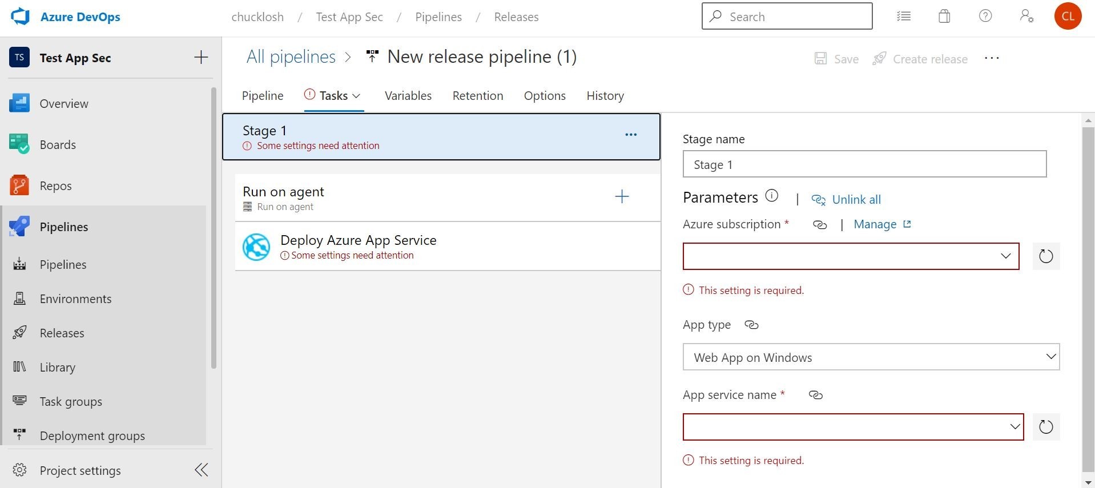This screenshot has height=488, width=1095.
Task: Click the Parameters info icon
Action: point(772,196)
